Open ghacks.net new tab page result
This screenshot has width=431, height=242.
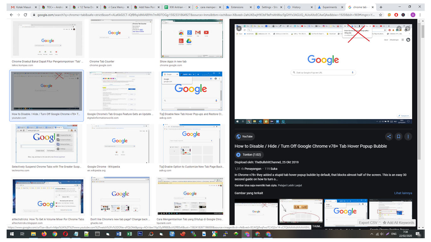tap(121, 196)
